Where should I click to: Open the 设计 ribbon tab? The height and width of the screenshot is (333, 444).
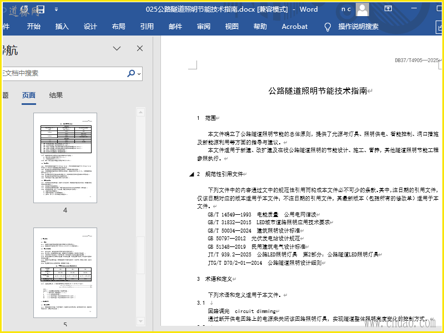pos(90,27)
